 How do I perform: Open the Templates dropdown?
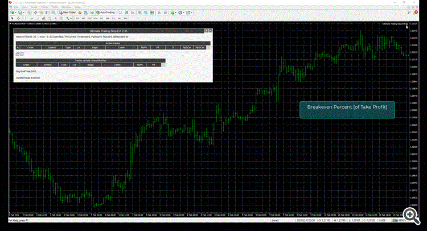coord(189,13)
